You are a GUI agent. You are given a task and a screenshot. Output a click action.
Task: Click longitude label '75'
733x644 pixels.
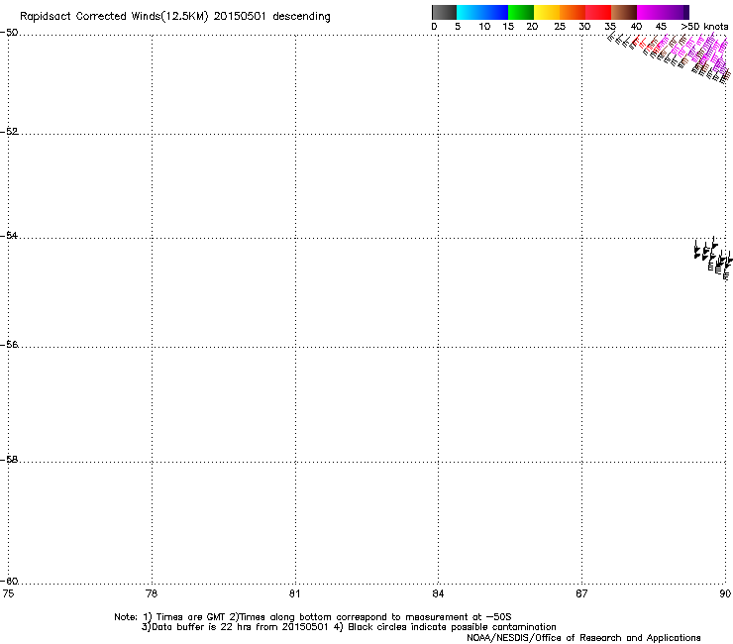click(8, 593)
